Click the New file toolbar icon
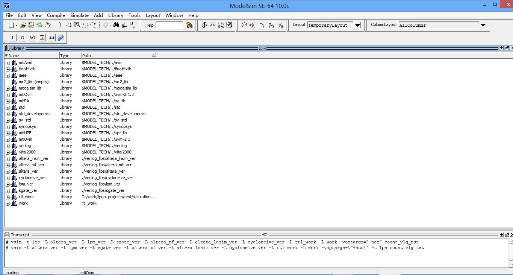Image resolution: width=513 pixels, height=275 pixels. 12,25
